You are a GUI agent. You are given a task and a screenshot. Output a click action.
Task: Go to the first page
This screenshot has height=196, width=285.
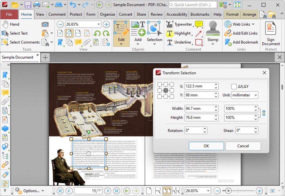(x=60, y=191)
